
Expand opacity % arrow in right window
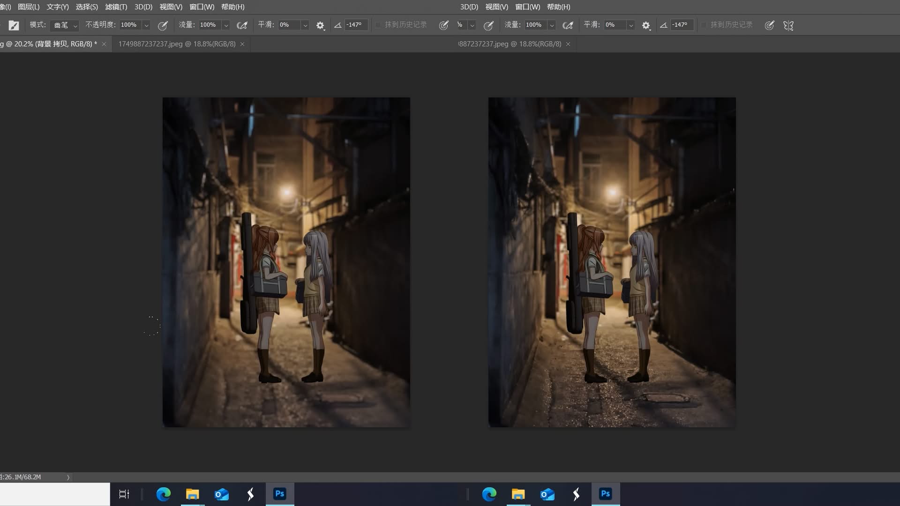point(472,25)
